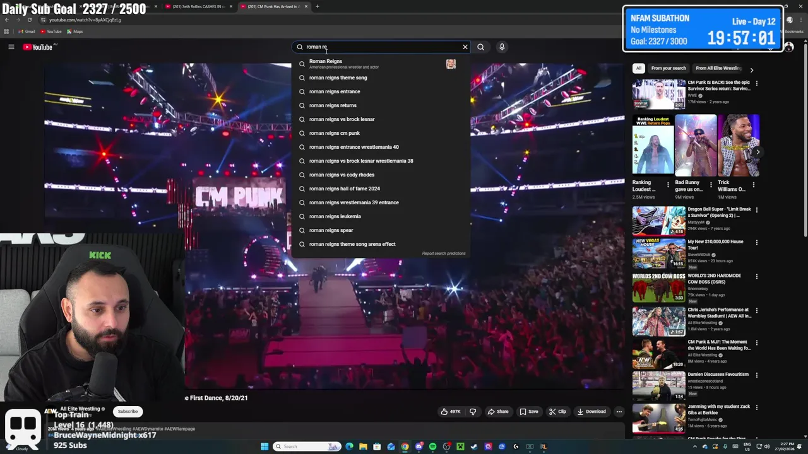Reload the page with refresh icon
Viewport: 808px width, 454px height.
point(29,20)
